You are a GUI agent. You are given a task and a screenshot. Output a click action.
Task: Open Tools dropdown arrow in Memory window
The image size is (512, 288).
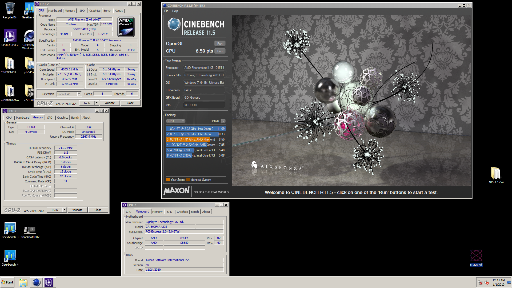[x=64, y=210]
